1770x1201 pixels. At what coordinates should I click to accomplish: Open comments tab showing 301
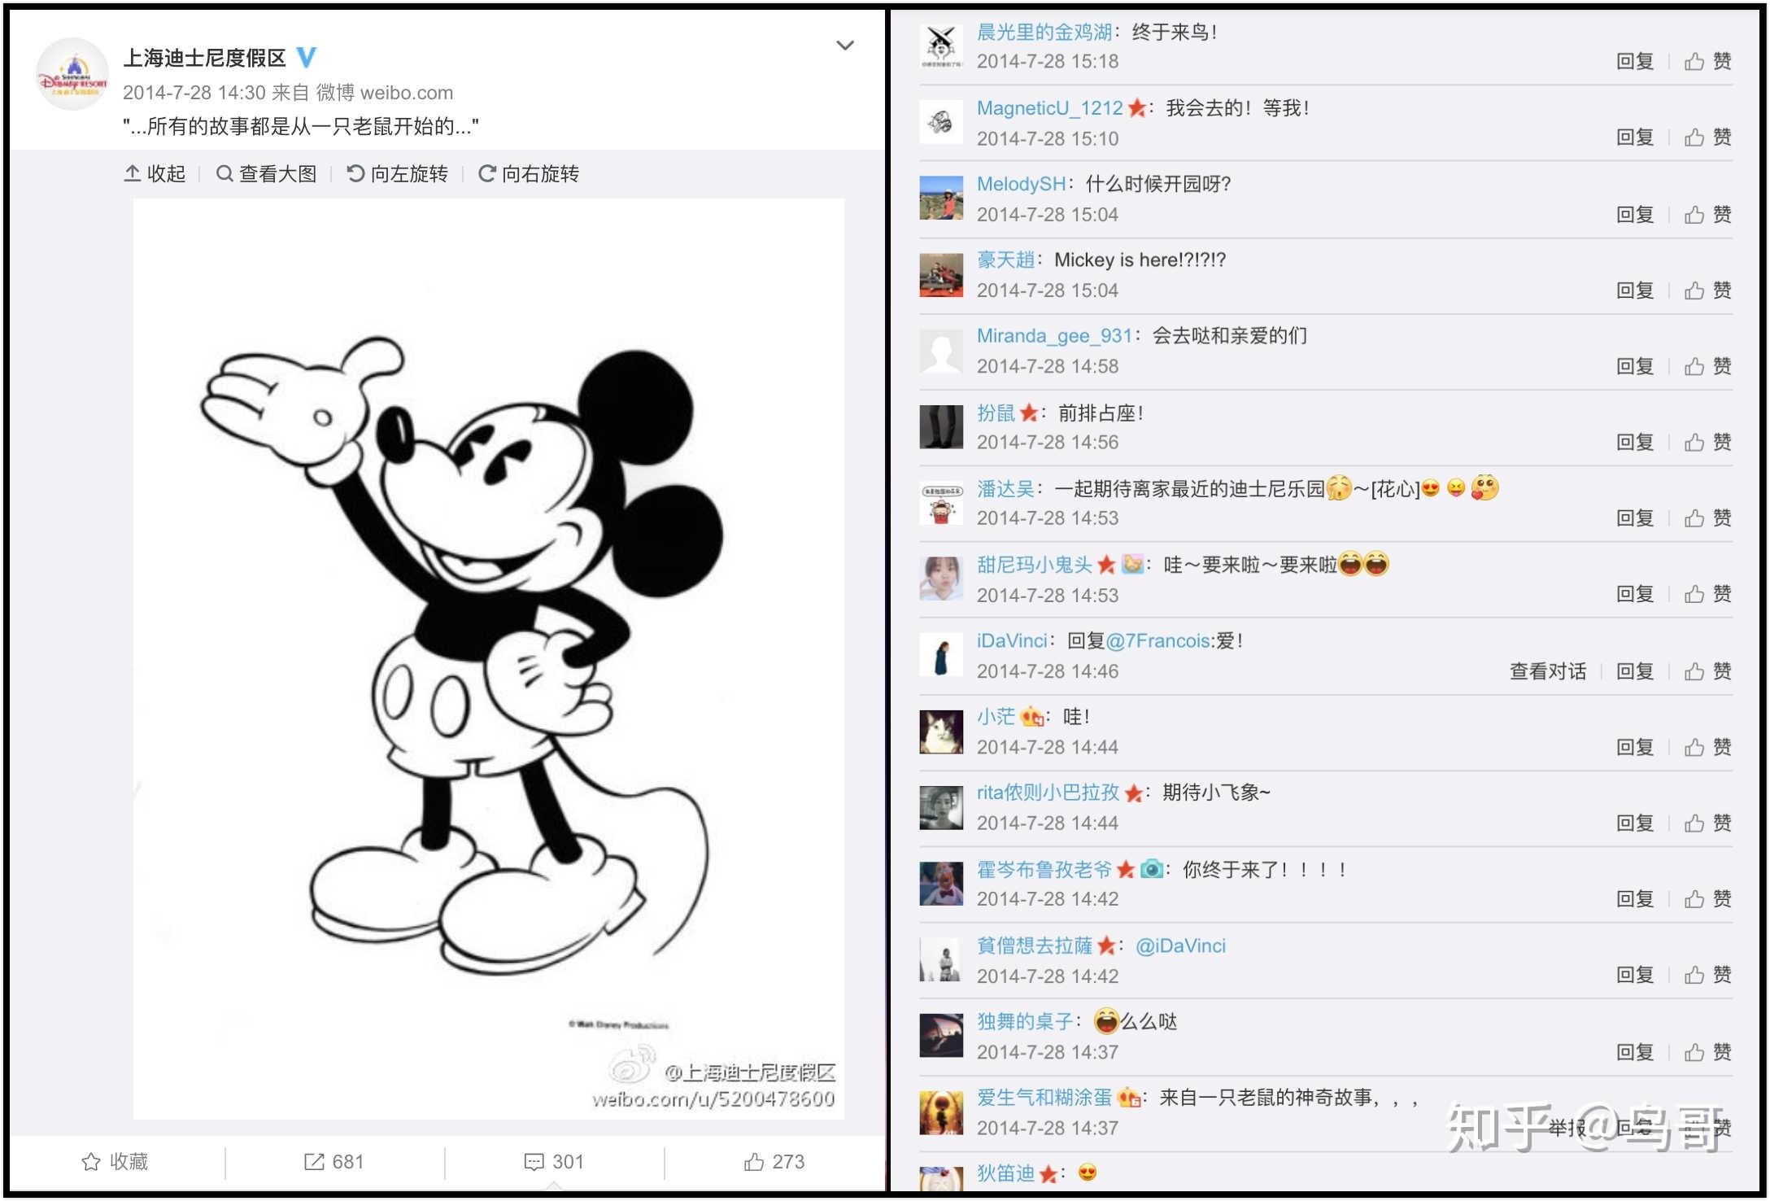(x=554, y=1161)
